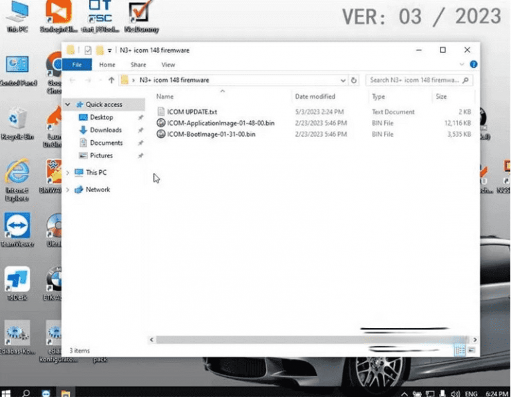The image size is (511, 397).
Task: Refresh the N3+ icom 148 firmware folder
Action: (354, 80)
